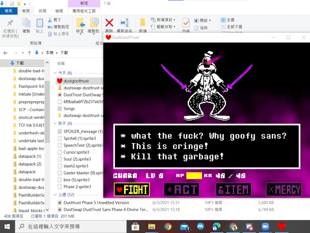Switch to the 常用 Home tab
310x233 pixels.
pyautogui.click(x=26, y=11)
